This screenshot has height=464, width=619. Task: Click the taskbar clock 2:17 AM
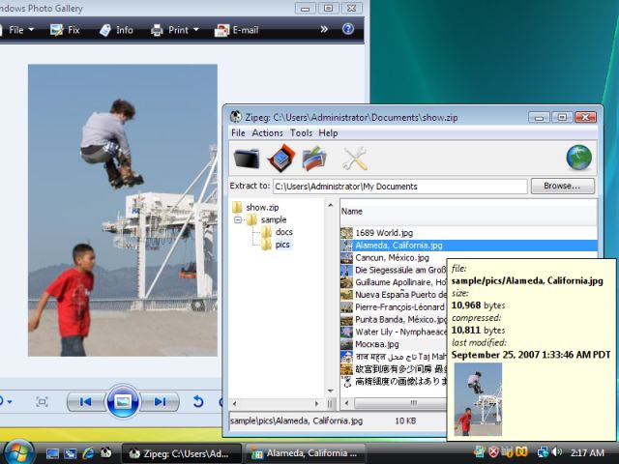pos(587,452)
